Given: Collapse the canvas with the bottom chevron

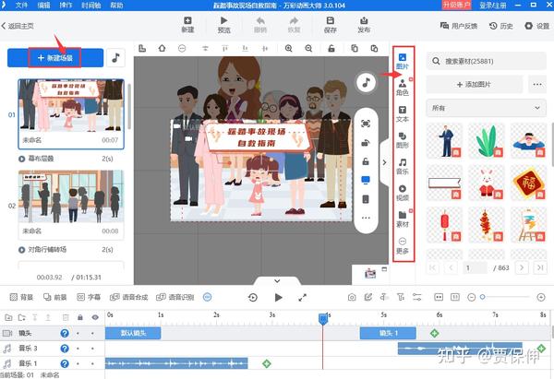Looking at the screenshot, I should click(x=277, y=281).
